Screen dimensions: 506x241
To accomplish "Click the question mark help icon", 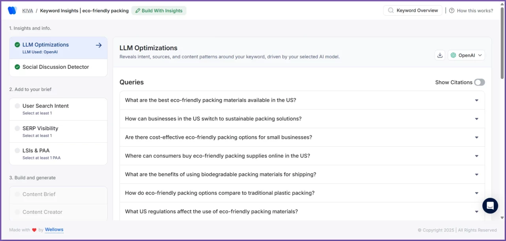I will pyautogui.click(x=451, y=10).
